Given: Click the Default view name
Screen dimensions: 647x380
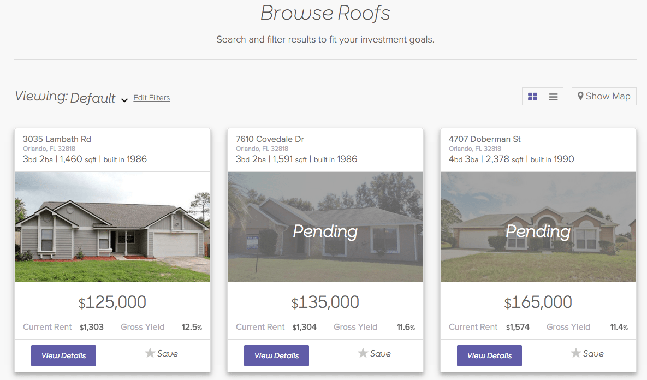Looking at the screenshot, I should click(x=93, y=98).
